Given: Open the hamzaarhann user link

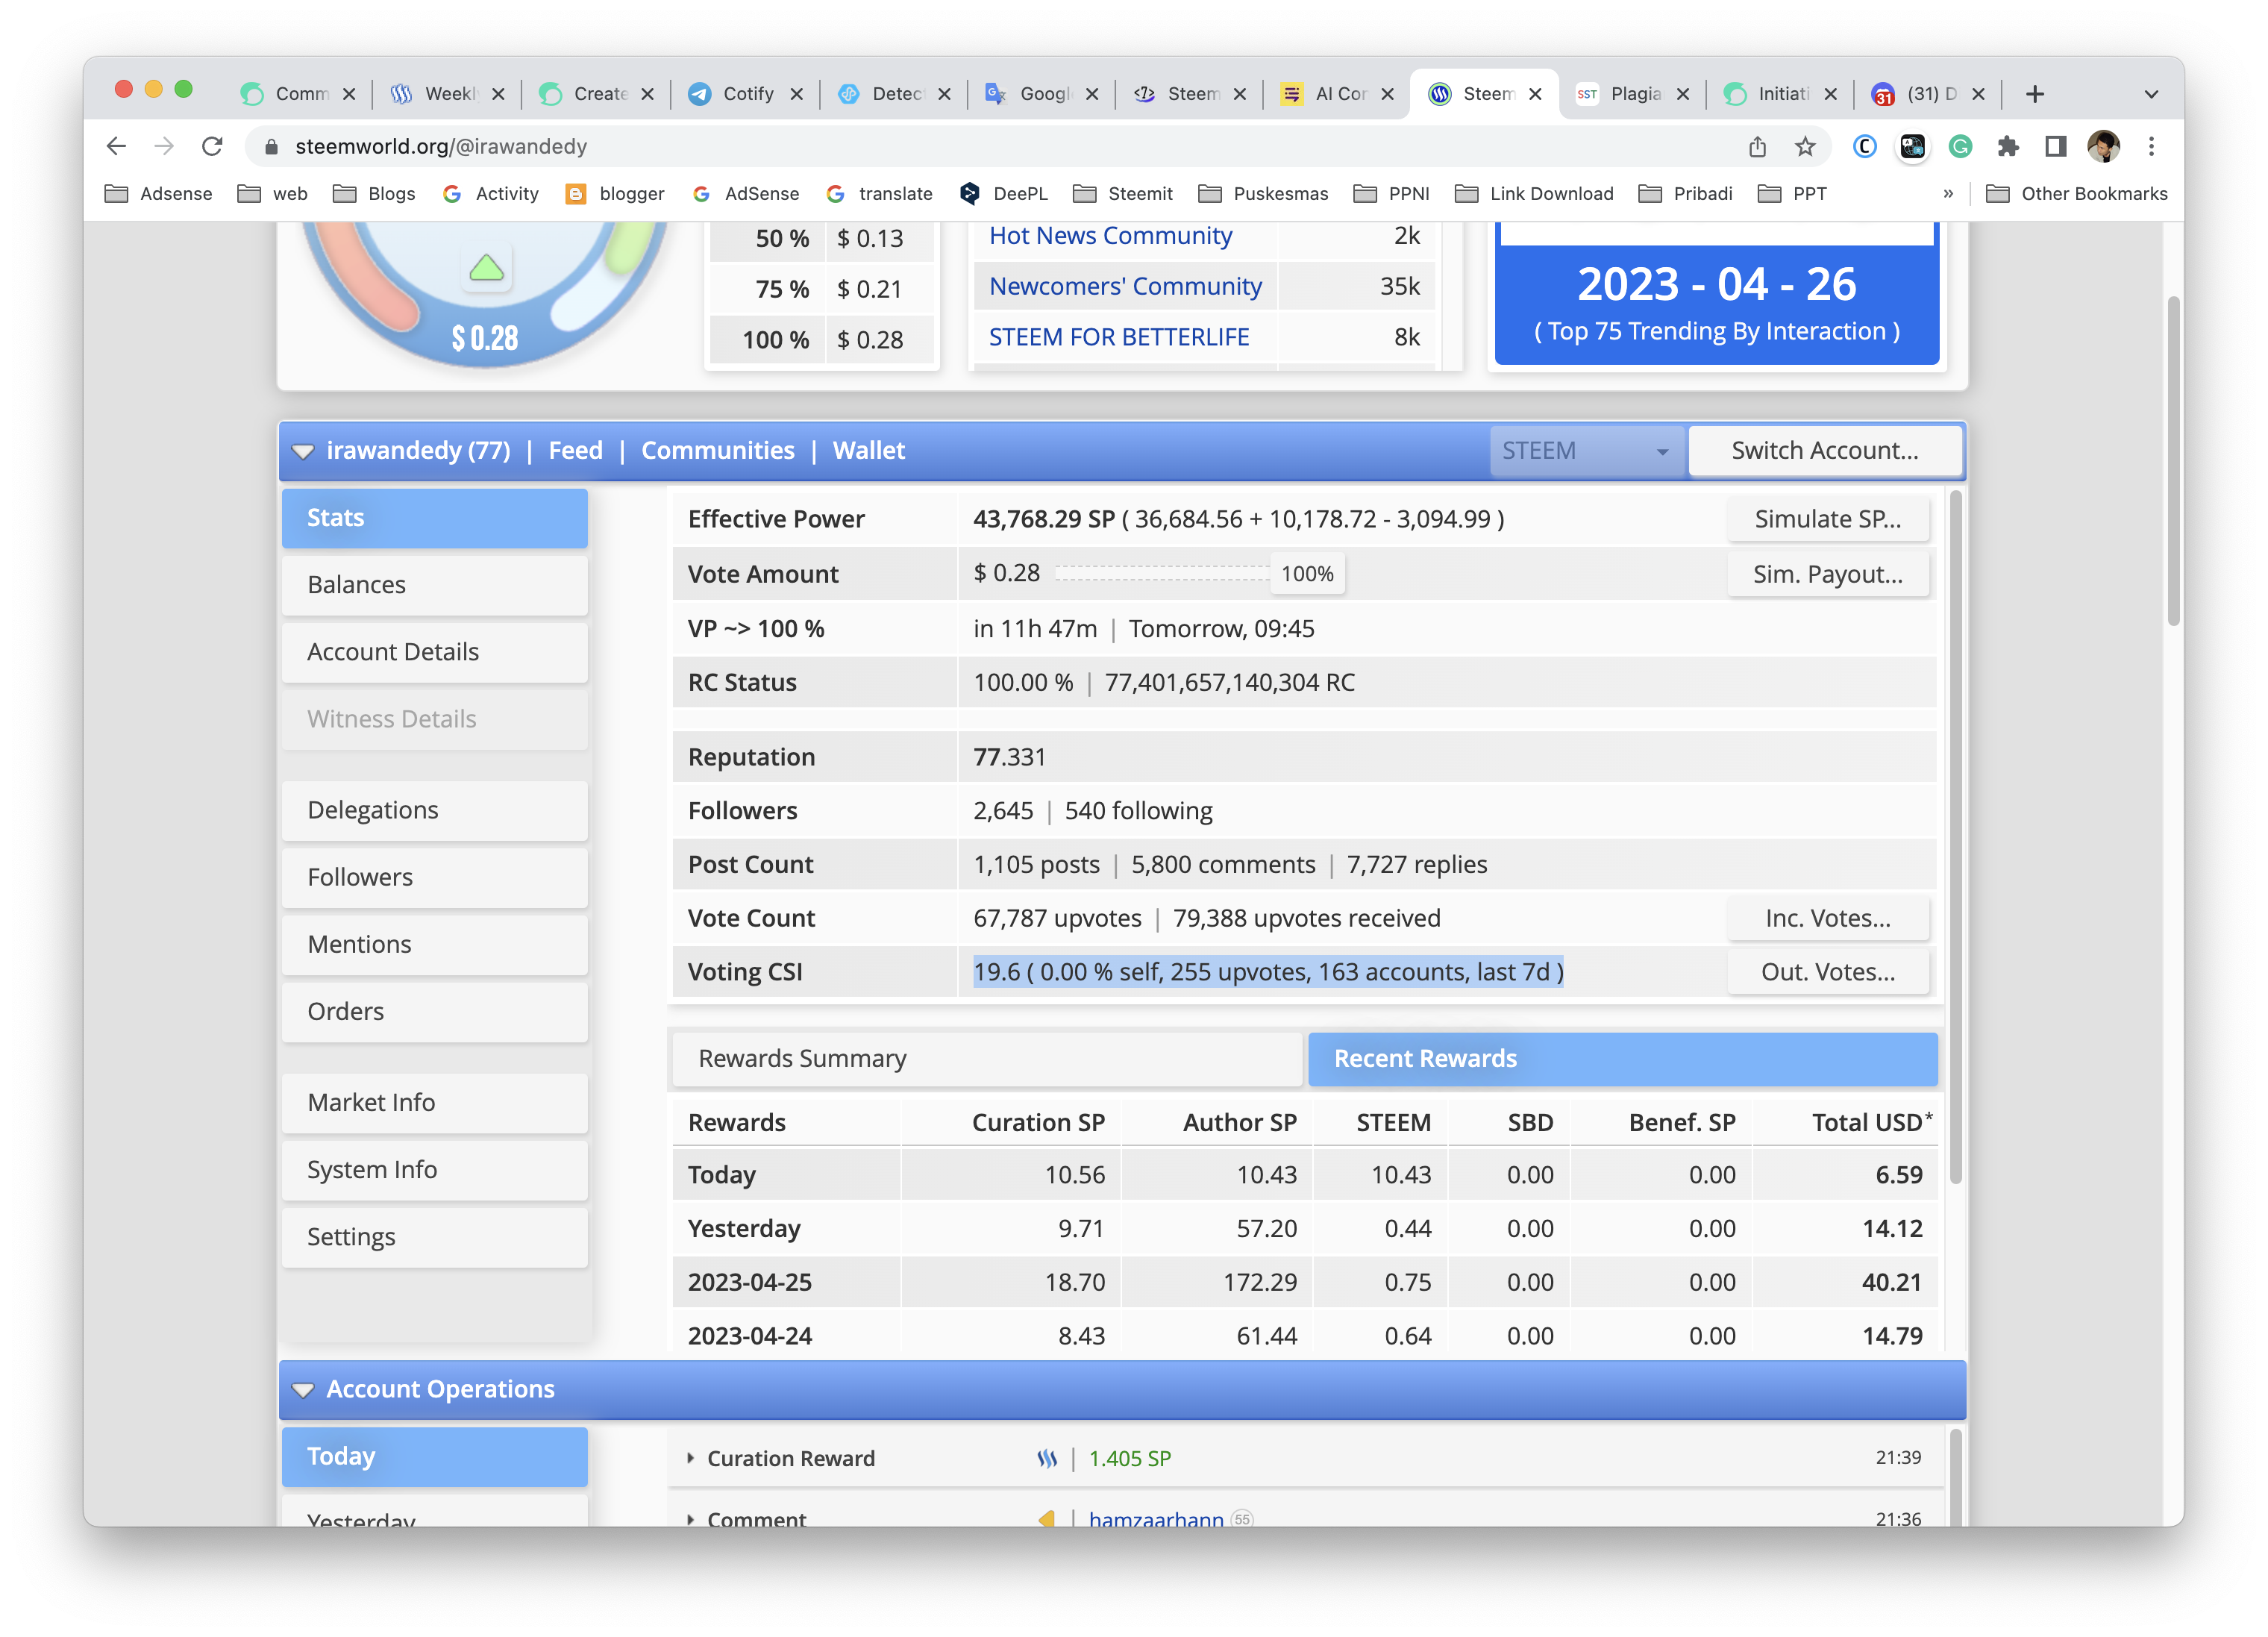Looking at the screenshot, I should coord(1156,1519).
